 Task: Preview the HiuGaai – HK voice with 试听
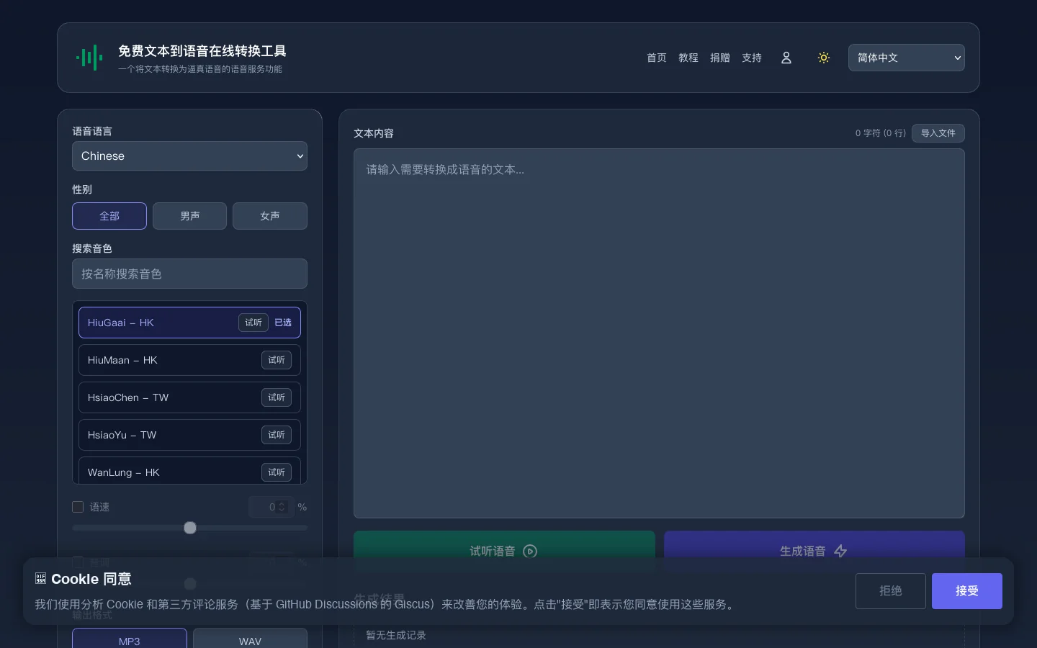coord(253,323)
